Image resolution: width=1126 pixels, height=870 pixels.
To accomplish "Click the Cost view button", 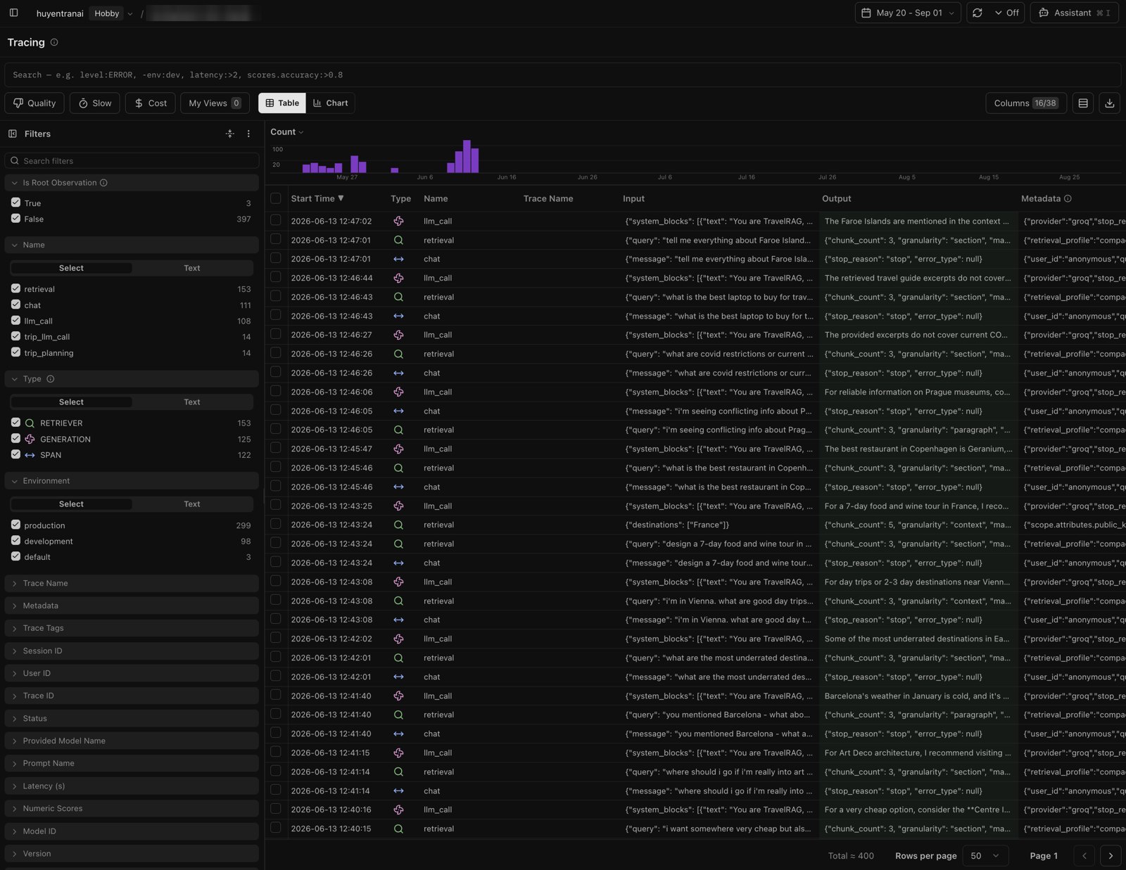I will (151, 103).
